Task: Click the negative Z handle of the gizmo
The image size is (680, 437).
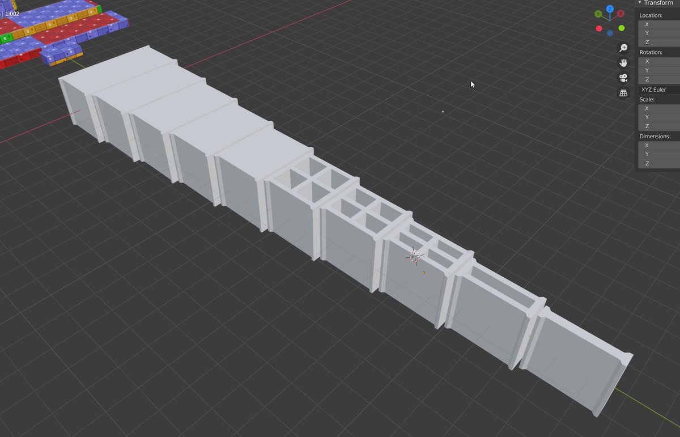Action: (610, 33)
